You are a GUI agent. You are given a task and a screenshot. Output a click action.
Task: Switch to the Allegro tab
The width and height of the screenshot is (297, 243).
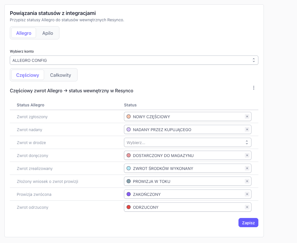tap(24, 33)
